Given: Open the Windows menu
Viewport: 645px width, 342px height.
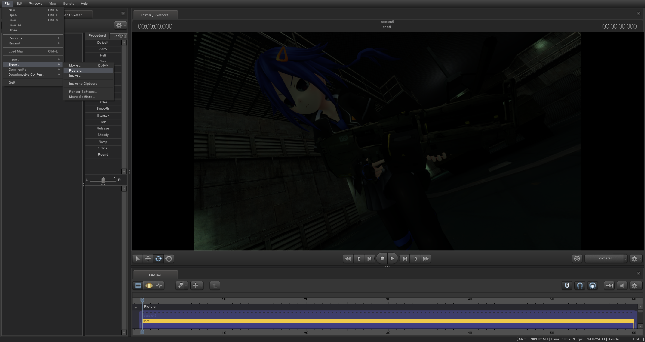Looking at the screenshot, I should point(36,4).
